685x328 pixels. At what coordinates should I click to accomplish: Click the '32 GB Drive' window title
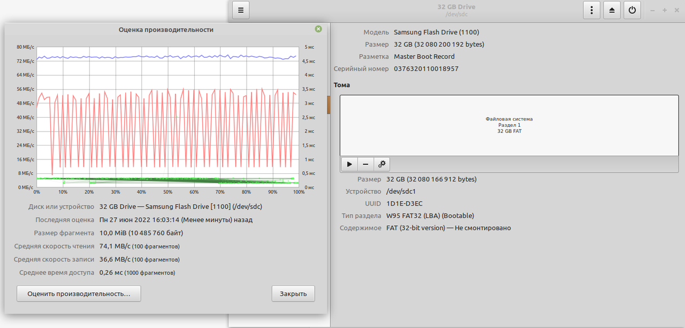(x=456, y=7)
